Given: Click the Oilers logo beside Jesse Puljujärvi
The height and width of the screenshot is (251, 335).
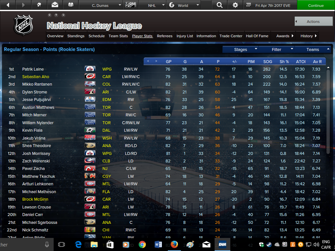Looking at the screenshot, I should pyautogui.click(x=90, y=99).
